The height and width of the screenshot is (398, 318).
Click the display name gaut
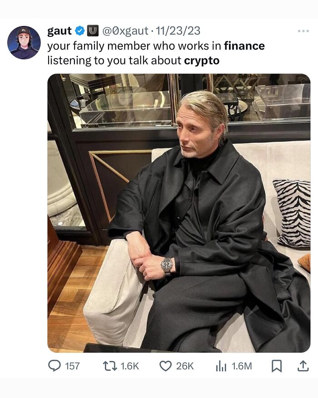60,31
